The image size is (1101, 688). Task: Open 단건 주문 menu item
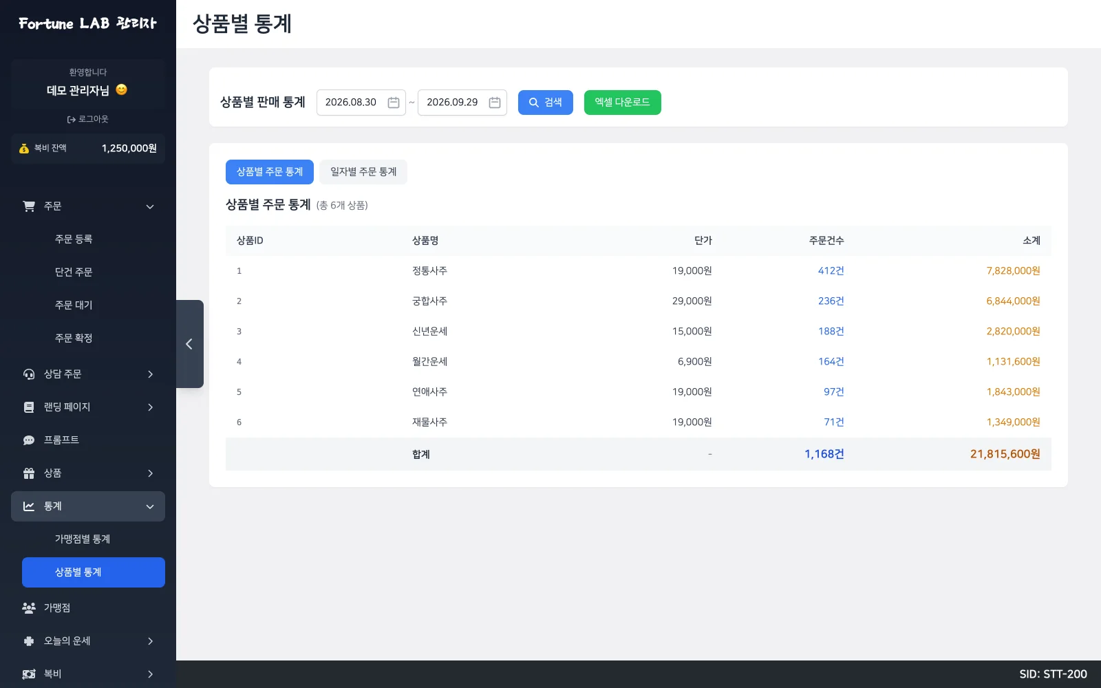click(x=94, y=272)
